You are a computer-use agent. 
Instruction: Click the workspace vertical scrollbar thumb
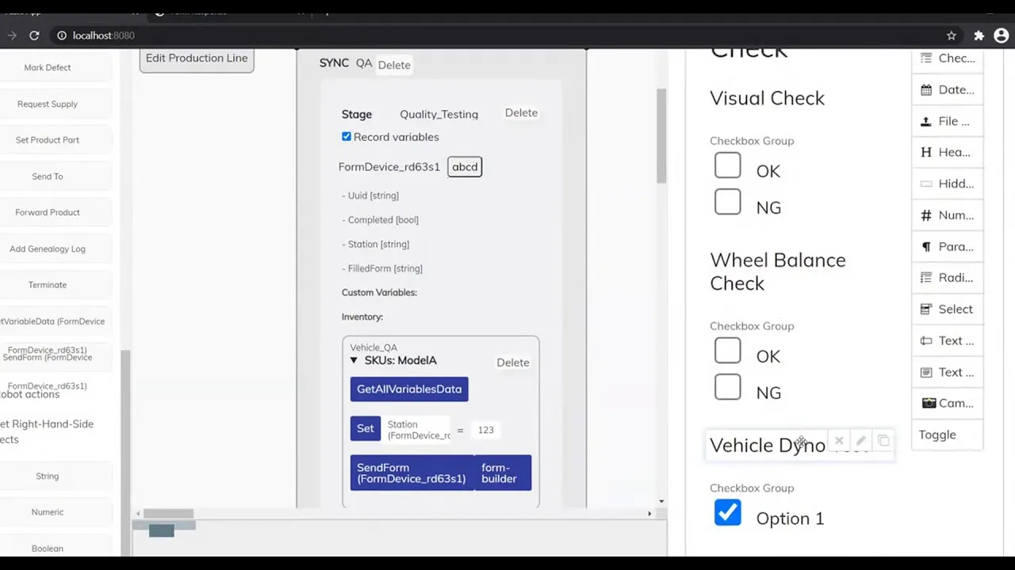(661, 135)
